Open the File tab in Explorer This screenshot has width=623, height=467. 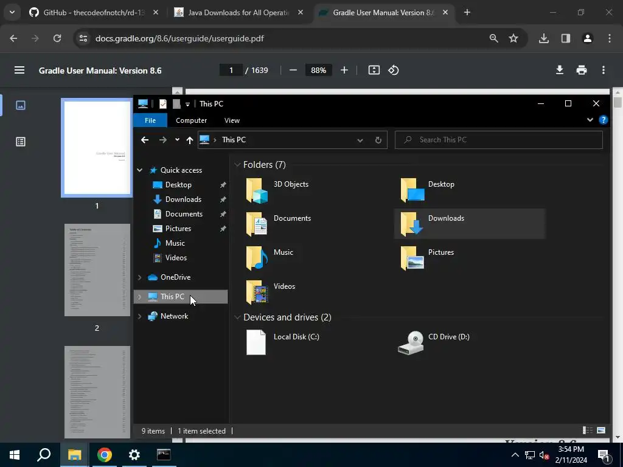point(150,120)
